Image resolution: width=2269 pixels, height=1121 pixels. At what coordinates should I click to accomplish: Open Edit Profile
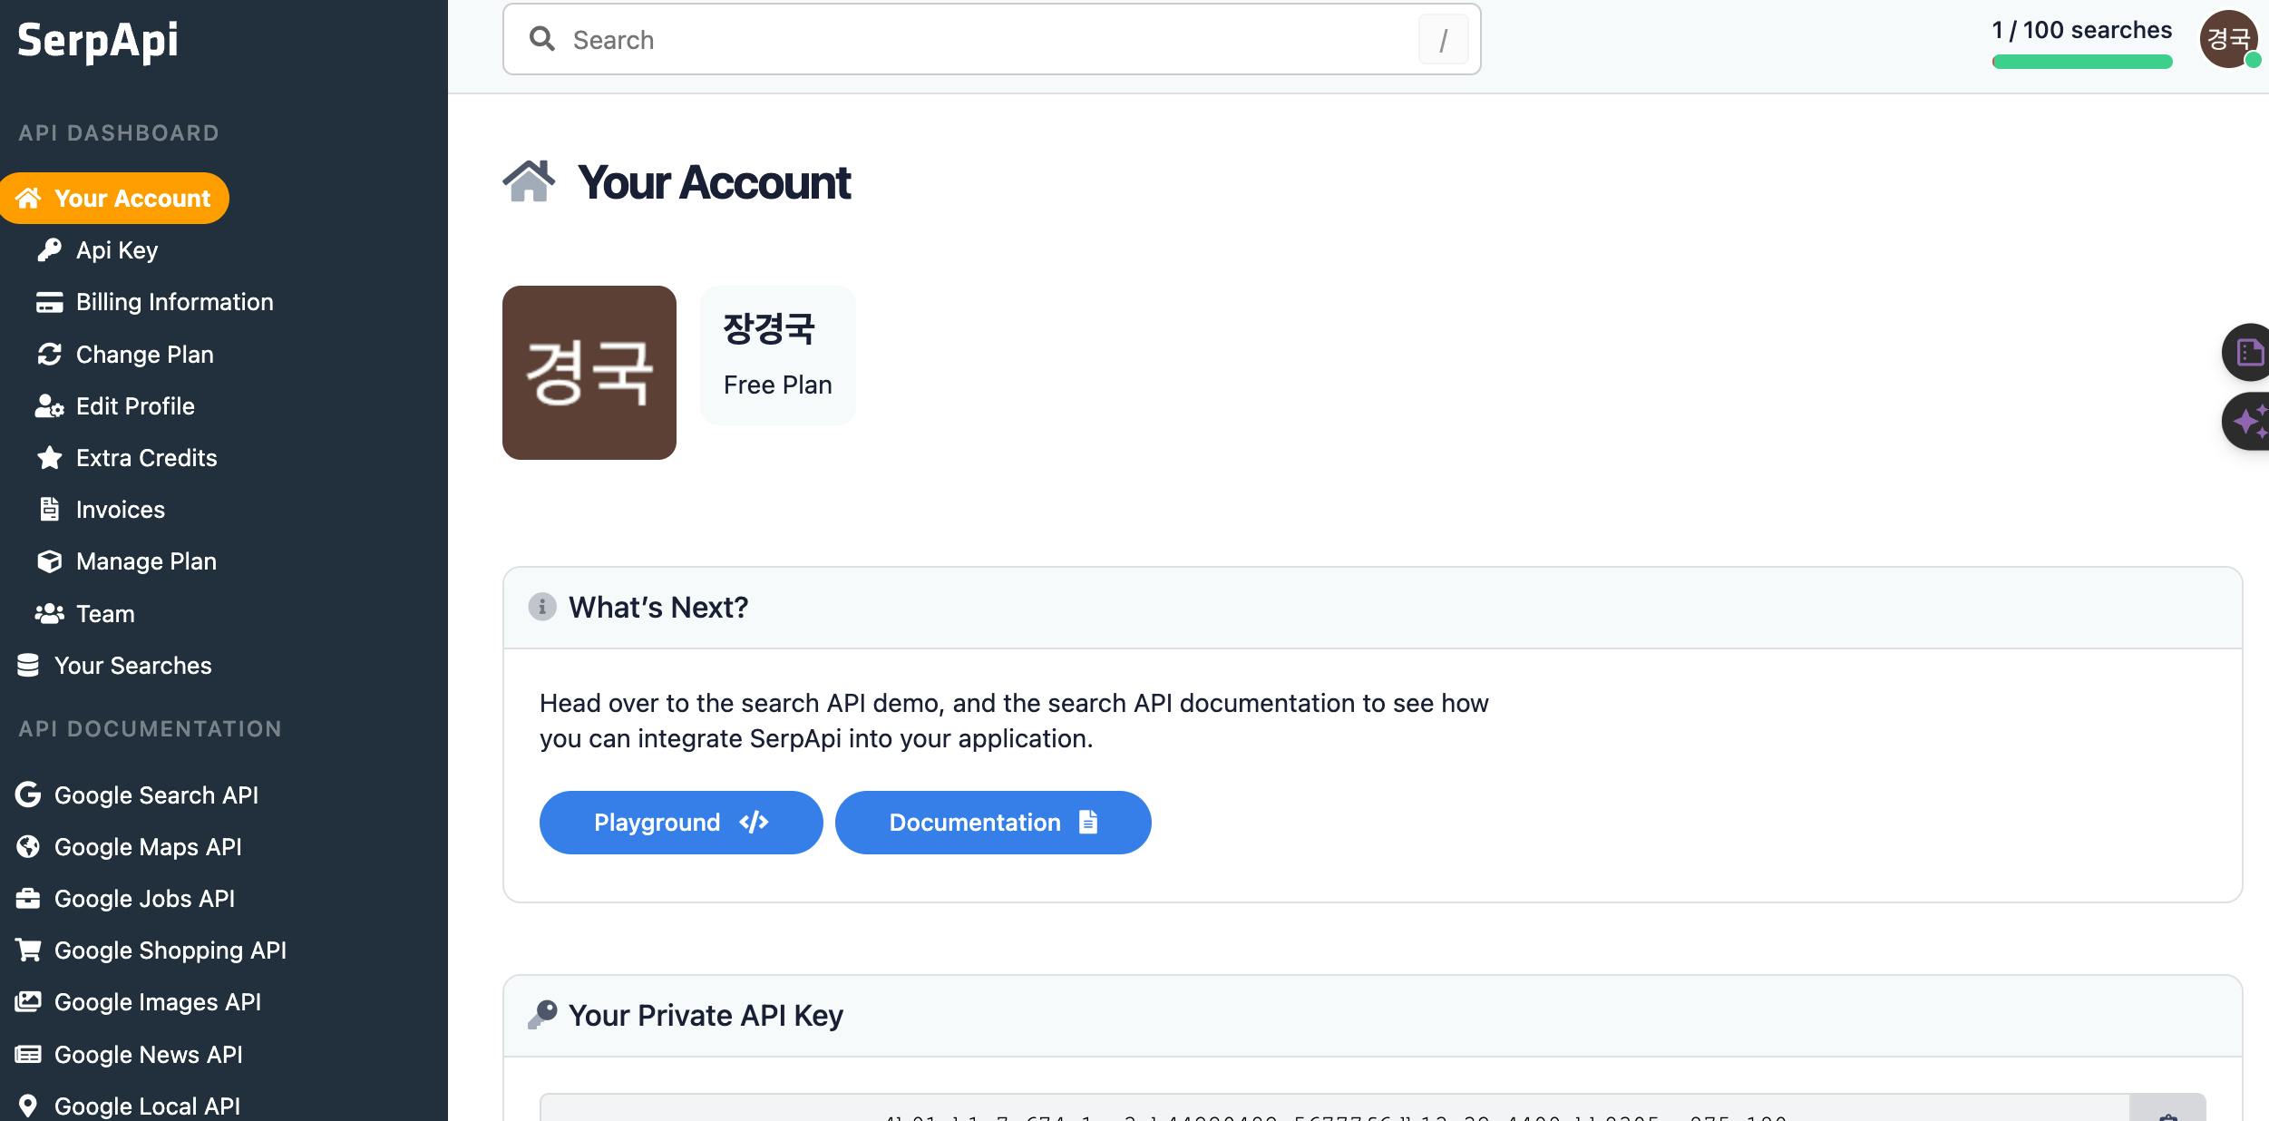135,406
